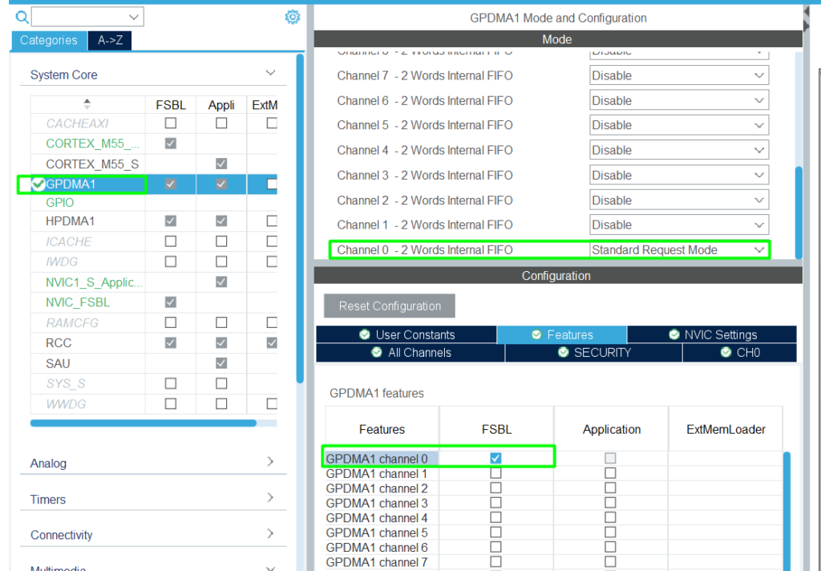Toggle the FSBL checkbox for CACHEAXI
Image resolution: width=821 pixels, height=571 pixels.
(x=170, y=124)
